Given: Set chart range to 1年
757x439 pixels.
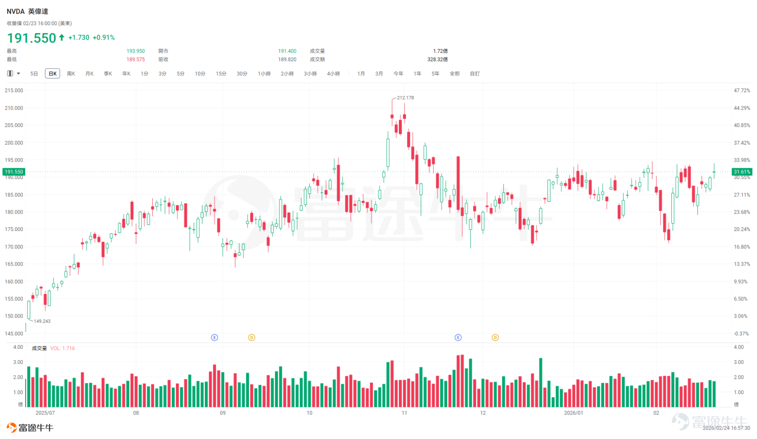Looking at the screenshot, I should (417, 74).
